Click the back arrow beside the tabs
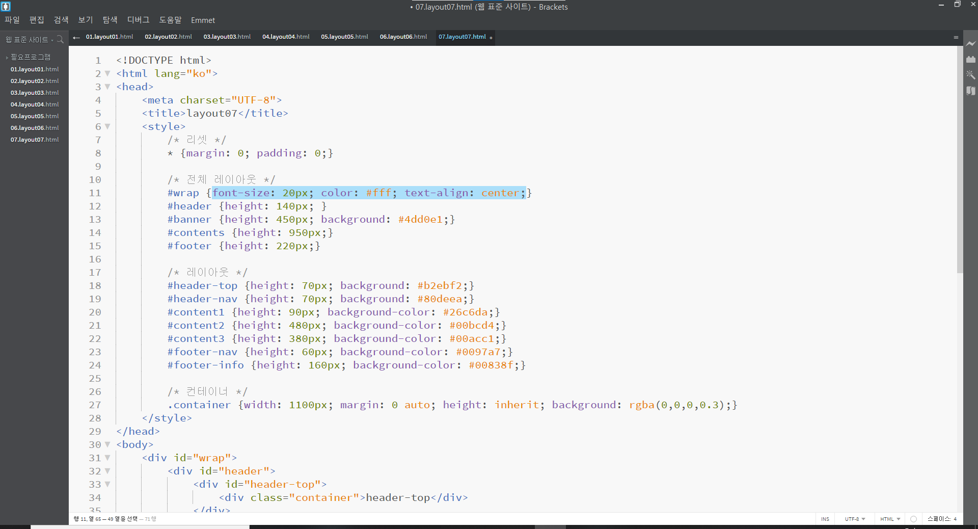This screenshot has height=529, width=978. (x=76, y=37)
